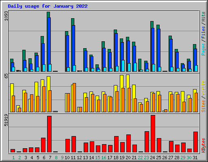This screenshot has height=162, width=208.
Task: Select the green day 1 axis label
Action: pyautogui.click(x=13, y=158)
